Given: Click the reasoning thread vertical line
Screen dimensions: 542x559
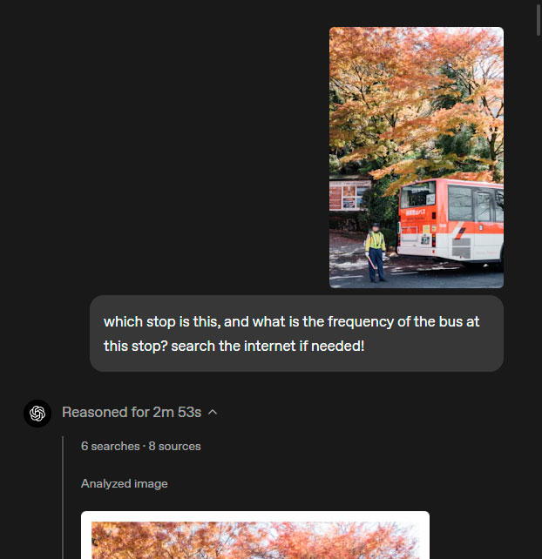Looking at the screenshot, I should point(63,497).
